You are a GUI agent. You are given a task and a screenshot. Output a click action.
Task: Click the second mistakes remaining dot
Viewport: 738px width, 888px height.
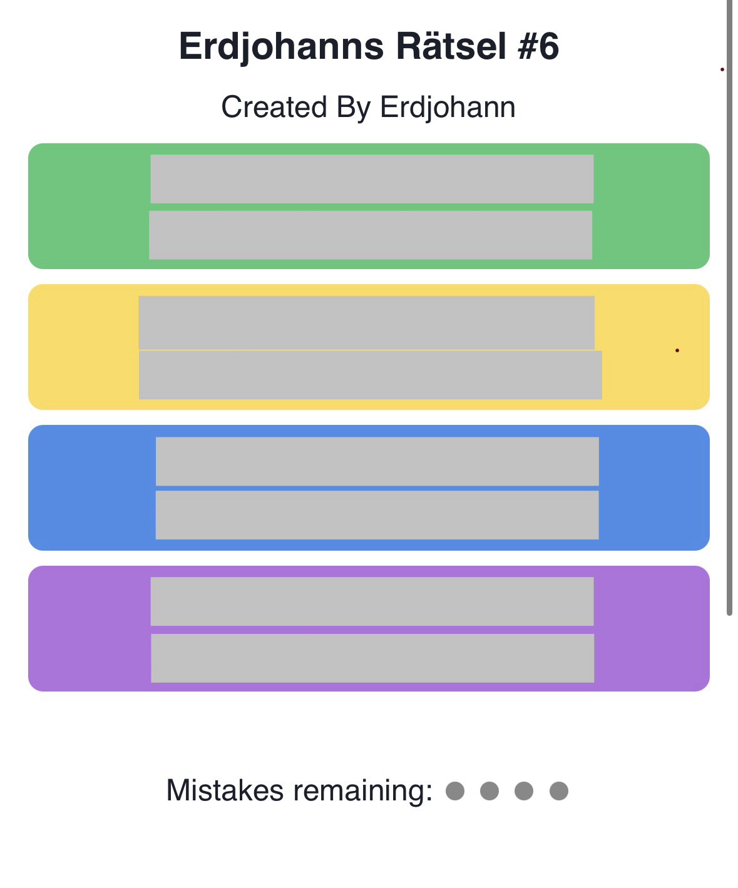coord(489,790)
